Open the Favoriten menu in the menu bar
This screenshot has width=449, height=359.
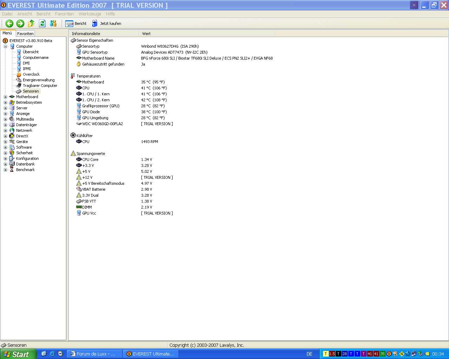pos(65,14)
